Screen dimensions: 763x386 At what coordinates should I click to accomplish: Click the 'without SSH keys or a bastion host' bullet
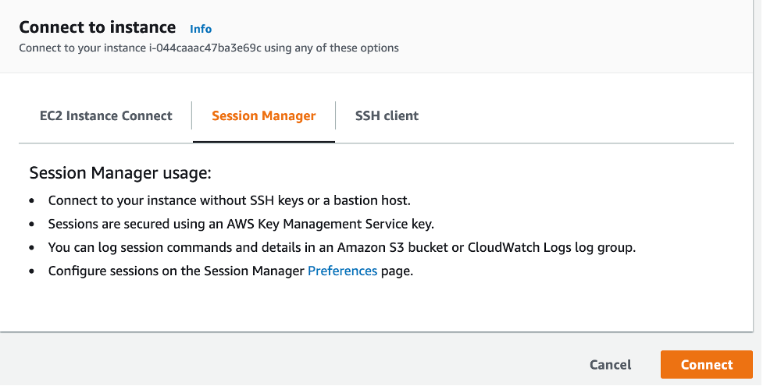(229, 200)
